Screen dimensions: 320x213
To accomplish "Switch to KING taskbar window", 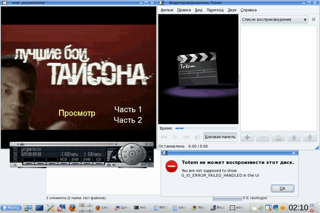I will click(161, 208).
